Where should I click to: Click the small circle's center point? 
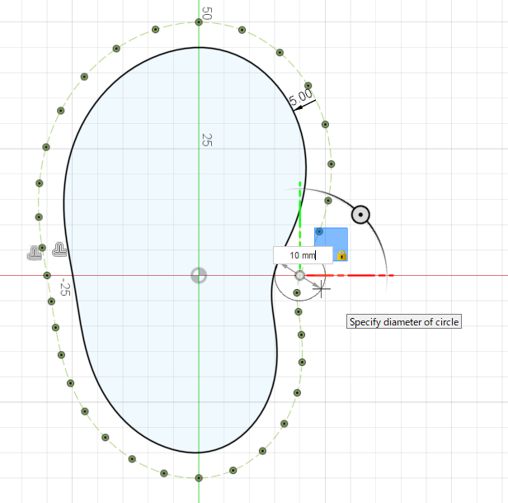click(300, 275)
